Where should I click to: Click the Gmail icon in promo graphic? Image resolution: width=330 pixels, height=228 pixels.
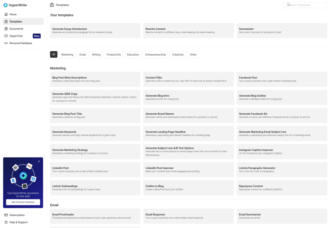29,166
